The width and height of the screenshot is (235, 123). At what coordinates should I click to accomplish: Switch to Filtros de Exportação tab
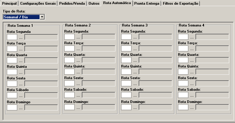pyautogui.click(x=181, y=3)
